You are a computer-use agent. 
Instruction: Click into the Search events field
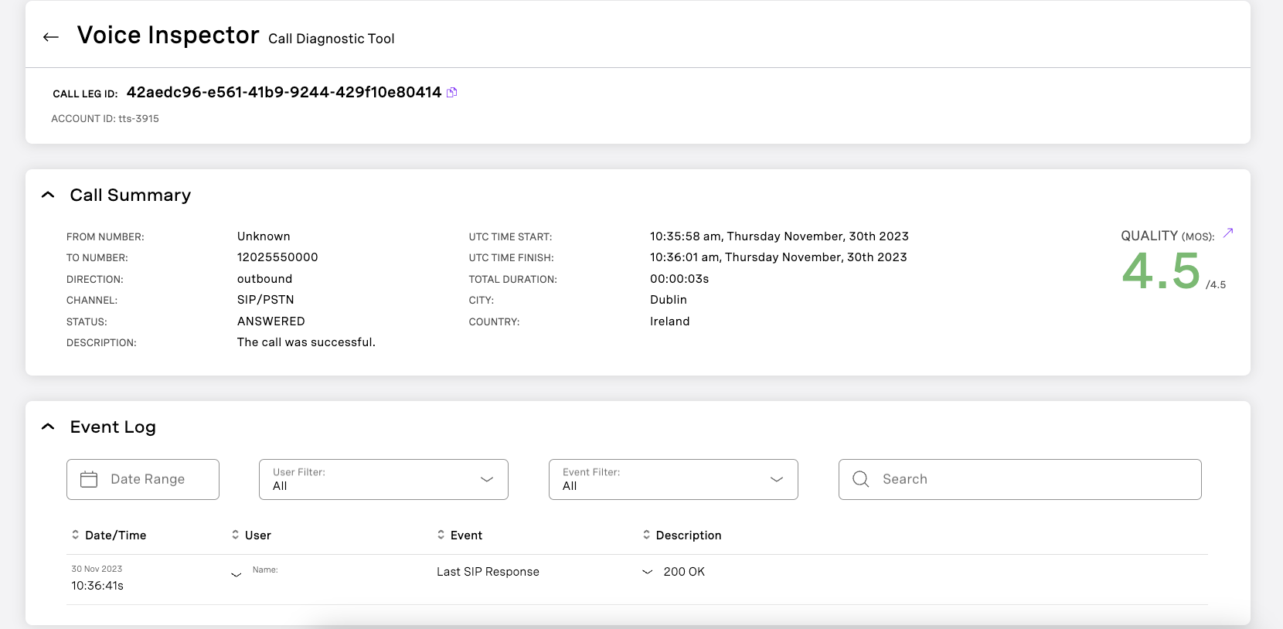coord(1036,479)
